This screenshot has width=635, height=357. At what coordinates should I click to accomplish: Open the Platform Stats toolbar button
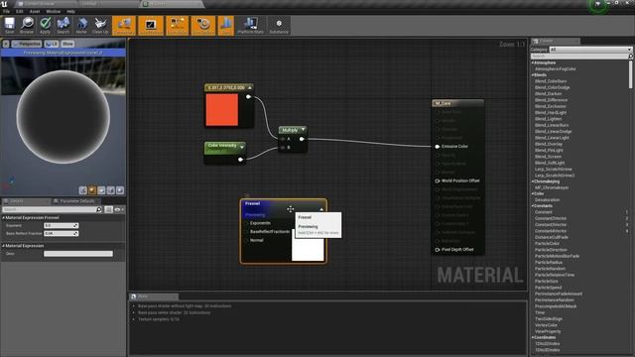coord(251,26)
